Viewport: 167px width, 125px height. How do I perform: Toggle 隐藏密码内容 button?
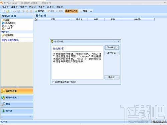71,11
